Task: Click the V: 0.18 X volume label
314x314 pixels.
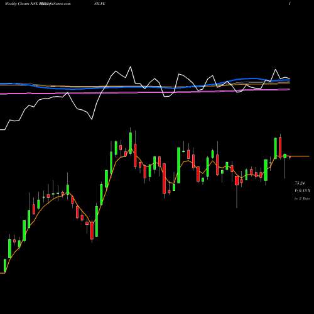Action: [303, 190]
